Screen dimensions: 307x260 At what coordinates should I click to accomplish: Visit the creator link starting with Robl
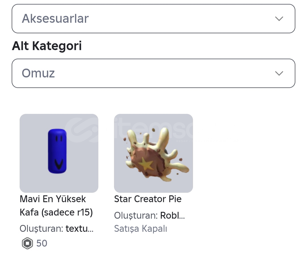point(173,216)
